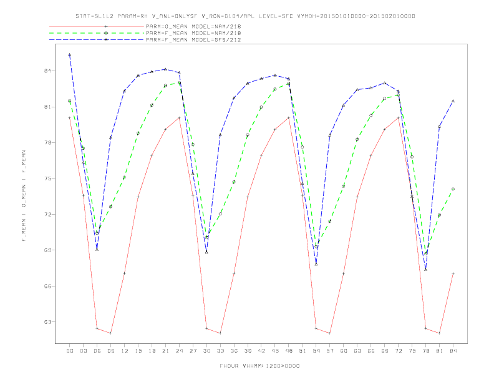Click x-axis tick label 33
The height and width of the screenshot is (382, 494).
pos(220,351)
